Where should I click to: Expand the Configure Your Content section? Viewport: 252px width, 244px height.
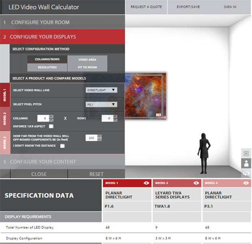point(62,162)
